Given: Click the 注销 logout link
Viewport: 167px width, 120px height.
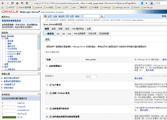Looking at the screenshot, I should click(55, 17).
